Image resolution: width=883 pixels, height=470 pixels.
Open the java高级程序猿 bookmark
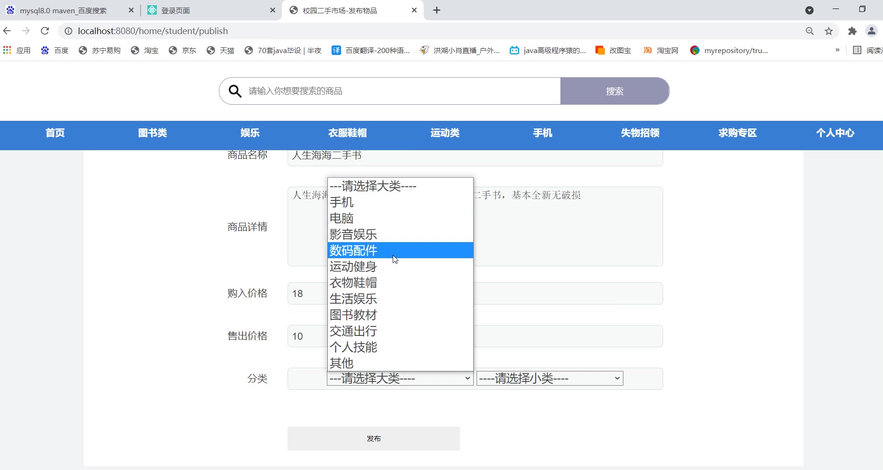click(x=548, y=50)
